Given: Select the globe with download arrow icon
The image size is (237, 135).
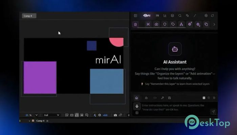Looking at the screenshot, I should [x=198, y=24].
